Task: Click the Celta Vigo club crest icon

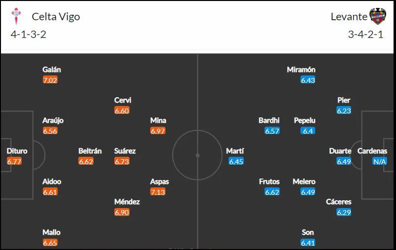Action: (16, 16)
